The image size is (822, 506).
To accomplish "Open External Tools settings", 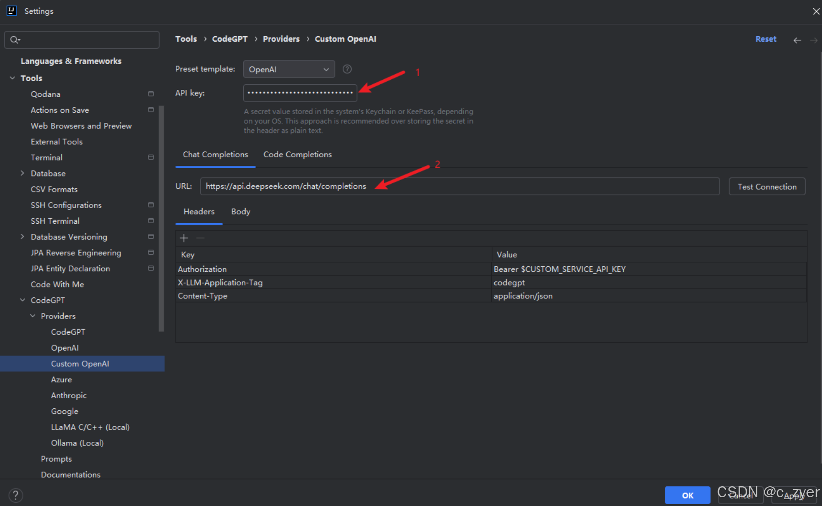I will [x=56, y=142].
